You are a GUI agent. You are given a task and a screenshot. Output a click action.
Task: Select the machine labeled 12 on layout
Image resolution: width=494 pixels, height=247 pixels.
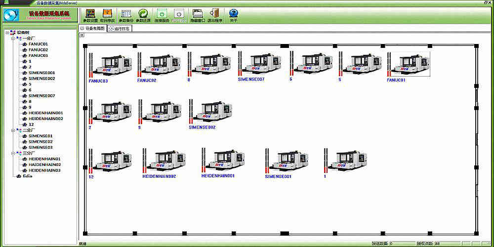pyautogui.click(x=110, y=162)
